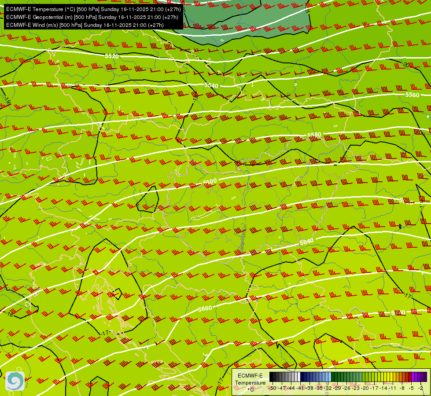This screenshot has height=396, width=431.
Task: Click the ECMWF-E Temperature 500 hPa title line
Action: point(93,9)
